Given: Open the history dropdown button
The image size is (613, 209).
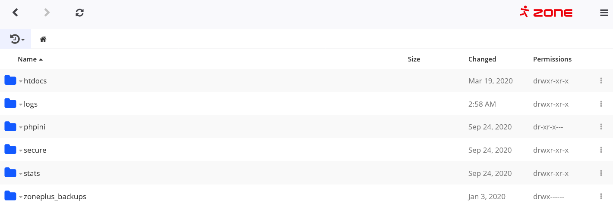Looking at the screenshot, I should (17, 39).
